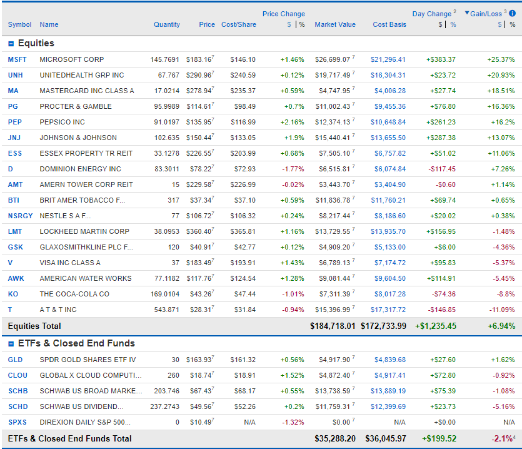Click the Gain/Loss sort arrow

click(x=467, y=13)
